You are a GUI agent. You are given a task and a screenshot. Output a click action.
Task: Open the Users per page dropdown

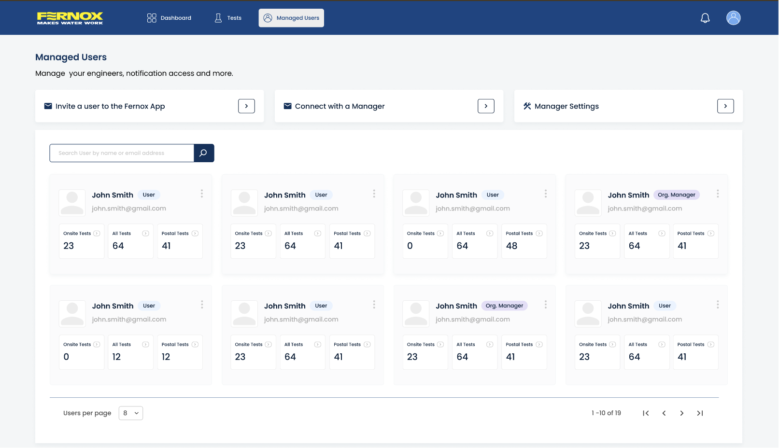[131, 413]
